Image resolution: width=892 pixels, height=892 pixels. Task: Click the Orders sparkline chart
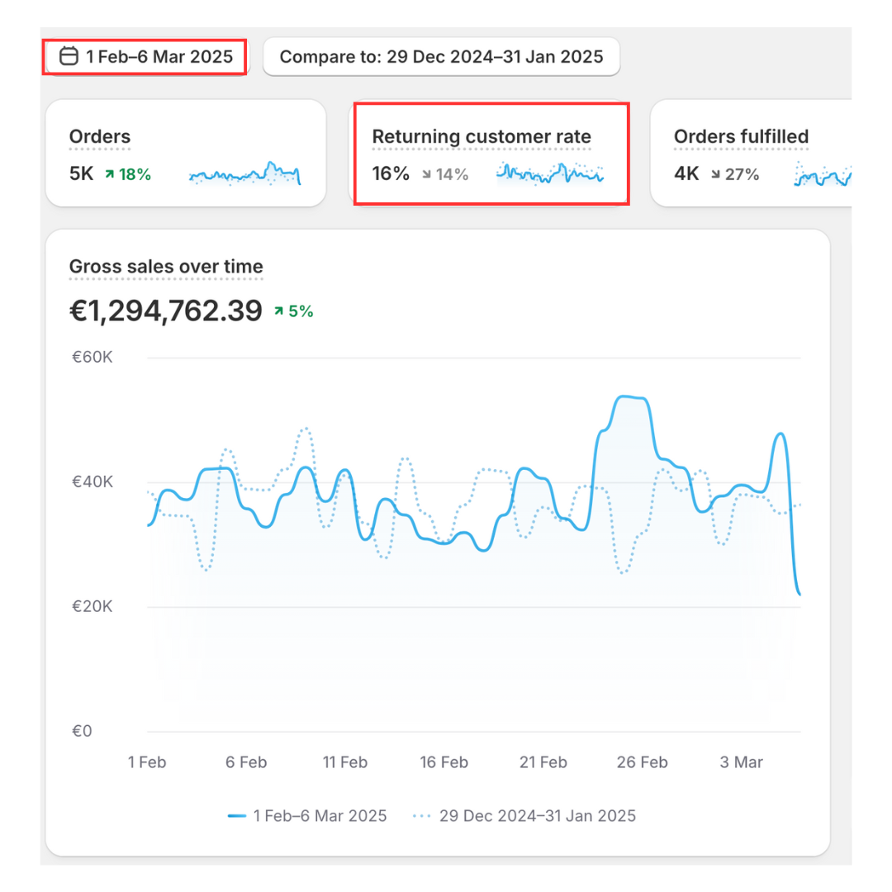click(244, 174)
